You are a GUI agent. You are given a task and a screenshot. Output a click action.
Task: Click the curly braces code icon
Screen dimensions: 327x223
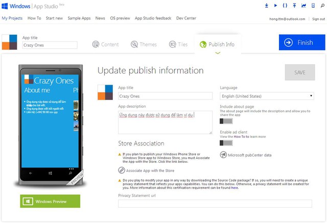tap(285, 6)
